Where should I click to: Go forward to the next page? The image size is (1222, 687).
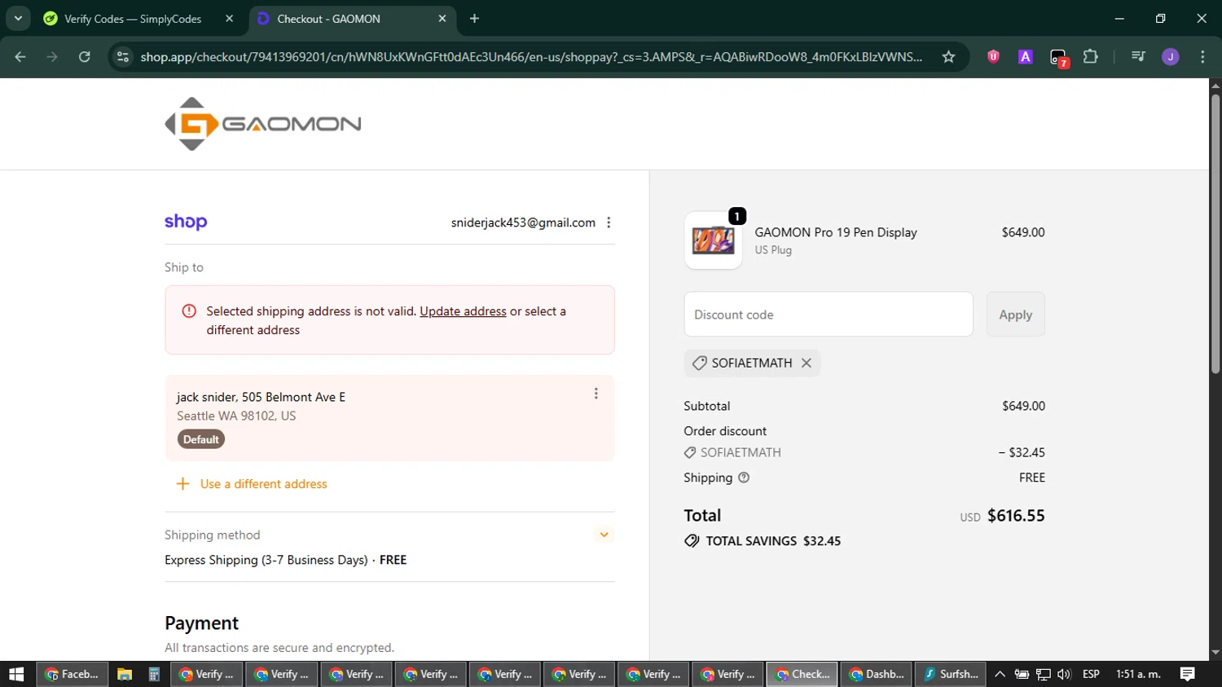(x=52, y=56)
